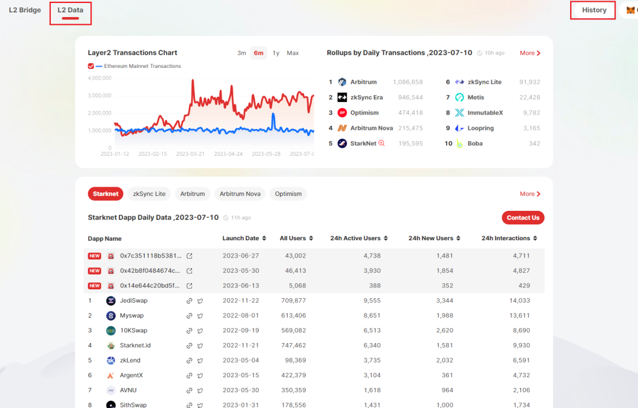The width and height of the screenshot is (638, 408).
Task: Open external link for 0x42b8f0484674c contract
Action: [189, 271]
